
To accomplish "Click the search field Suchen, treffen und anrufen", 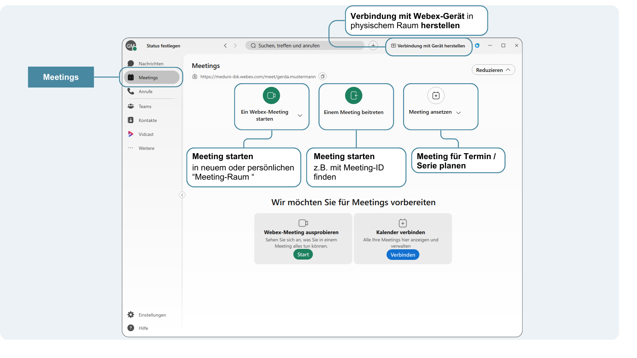I will (305, 45).
